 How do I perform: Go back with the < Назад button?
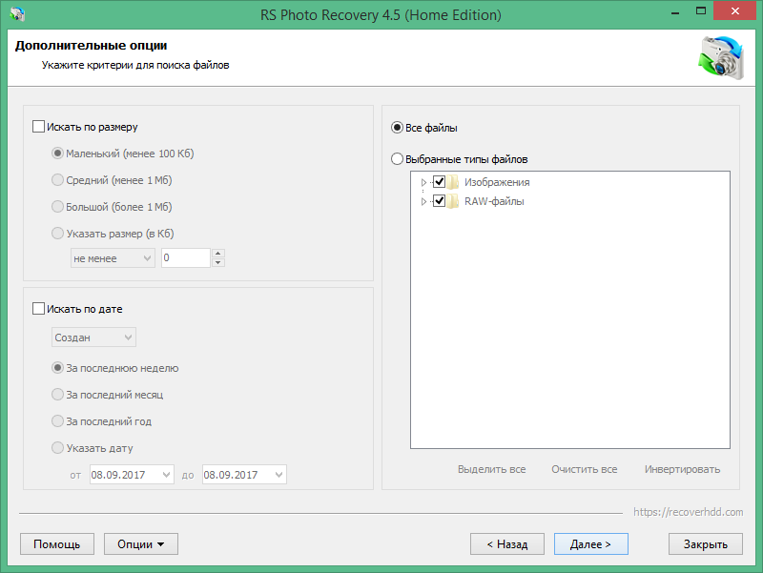506,544
